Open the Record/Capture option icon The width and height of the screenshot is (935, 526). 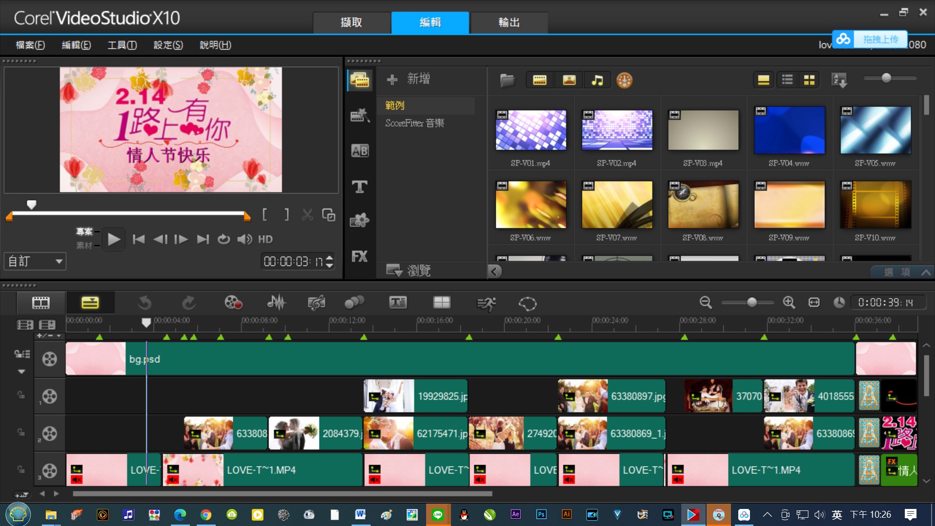click(233, 303)
